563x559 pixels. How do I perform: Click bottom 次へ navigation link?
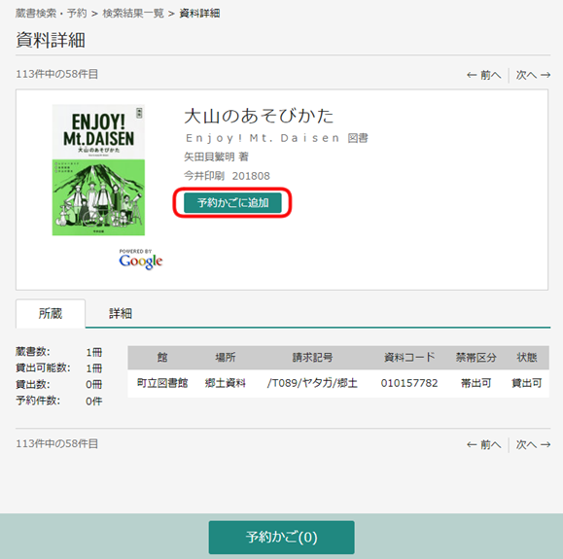(533, 445)
